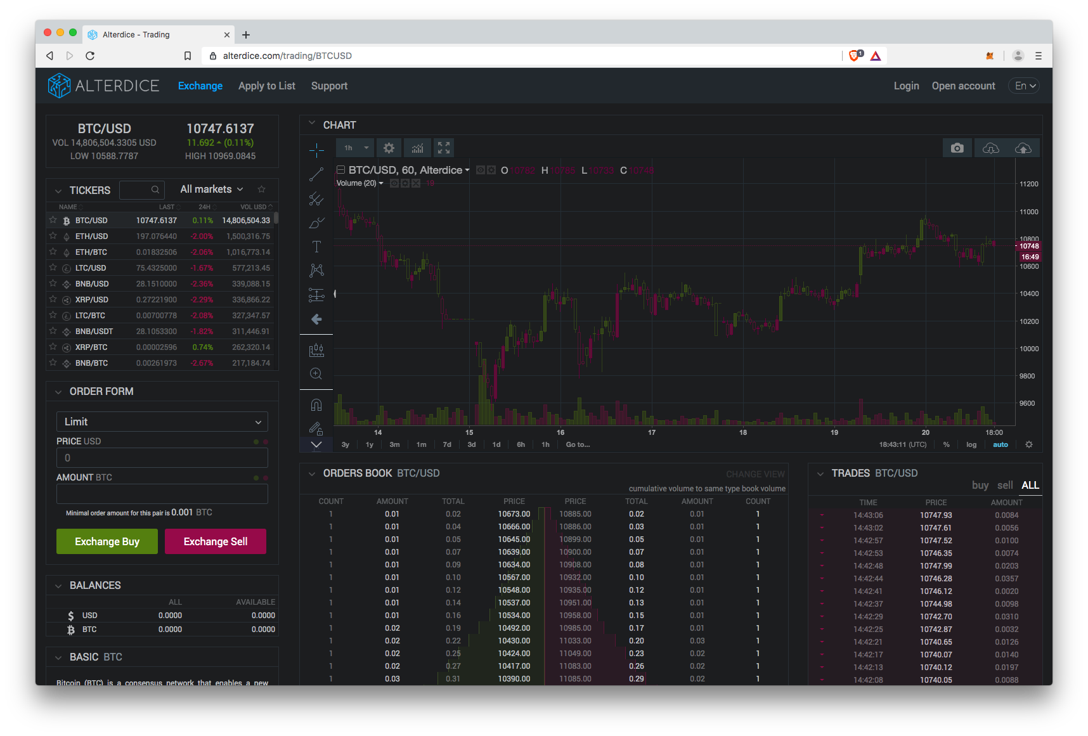Favorite the BTC/USD ticker star
Image resolution: width=1088 pixels, height=736 pixels.
[x=53, y=220]
